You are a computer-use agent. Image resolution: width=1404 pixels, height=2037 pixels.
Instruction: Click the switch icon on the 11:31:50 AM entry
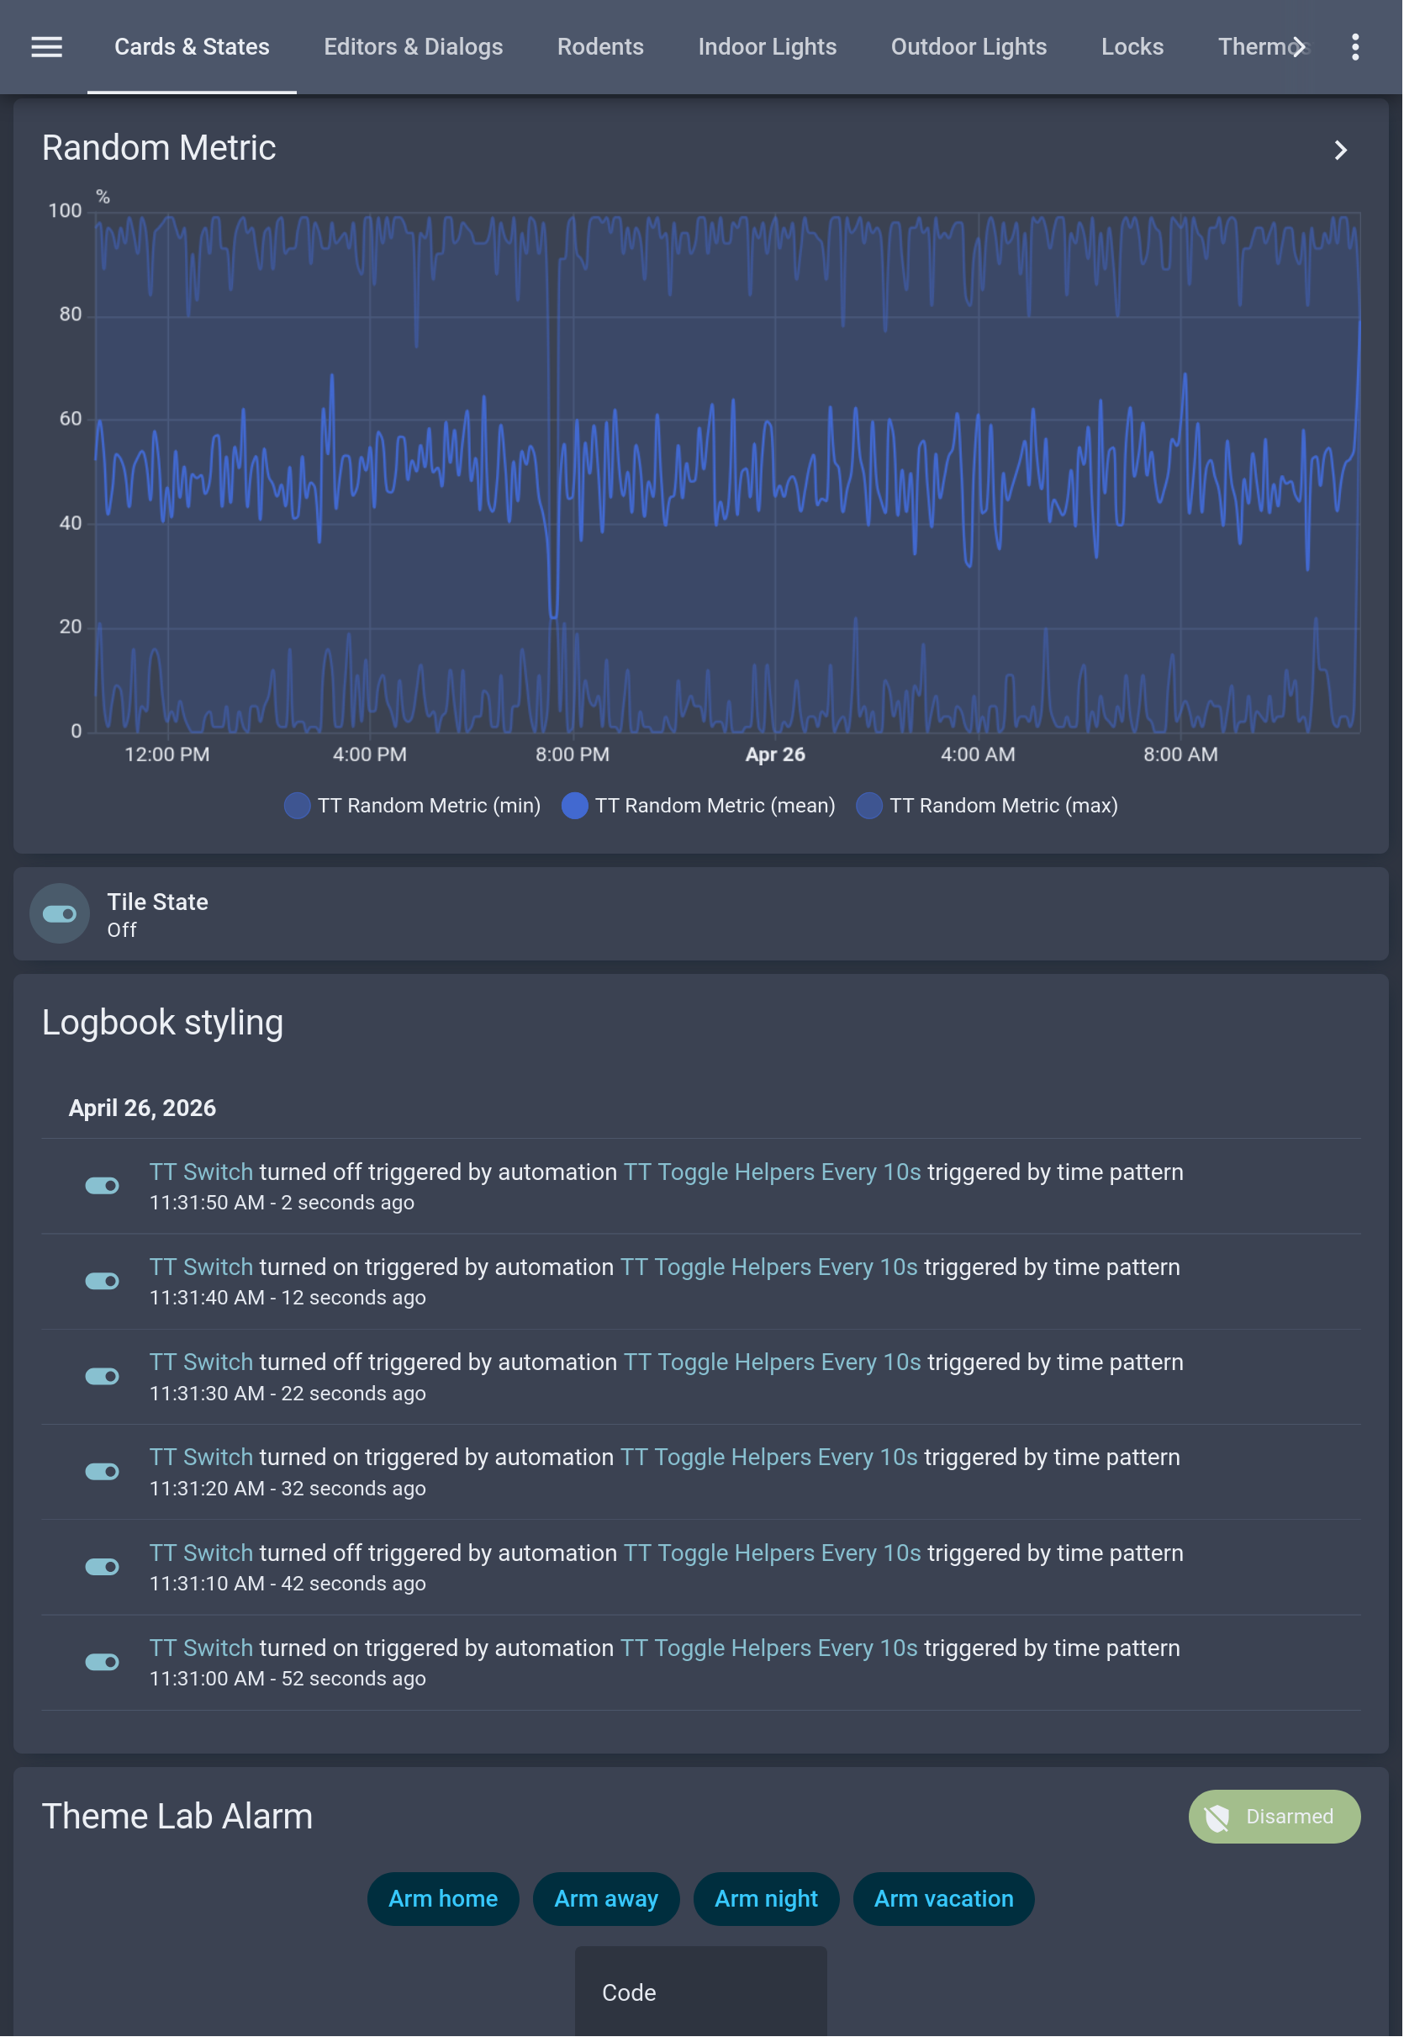(102, 1186)
